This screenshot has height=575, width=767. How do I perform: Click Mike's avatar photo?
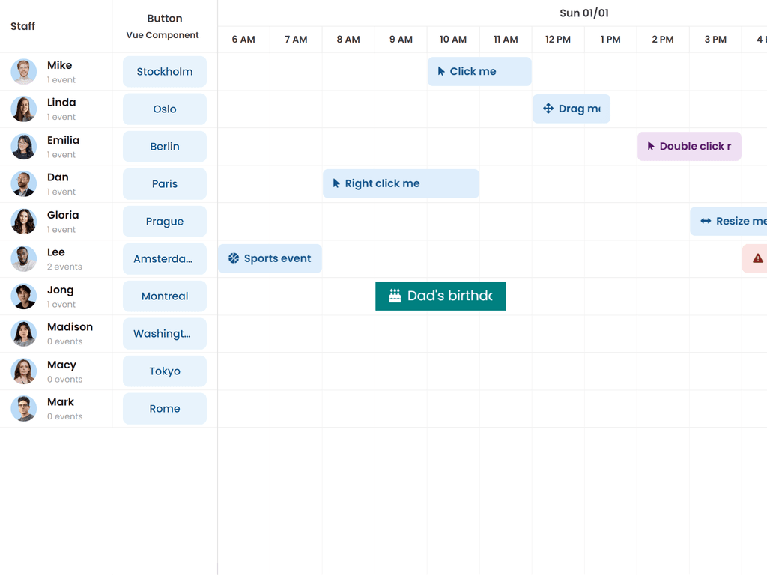click(x=24, y=72)
